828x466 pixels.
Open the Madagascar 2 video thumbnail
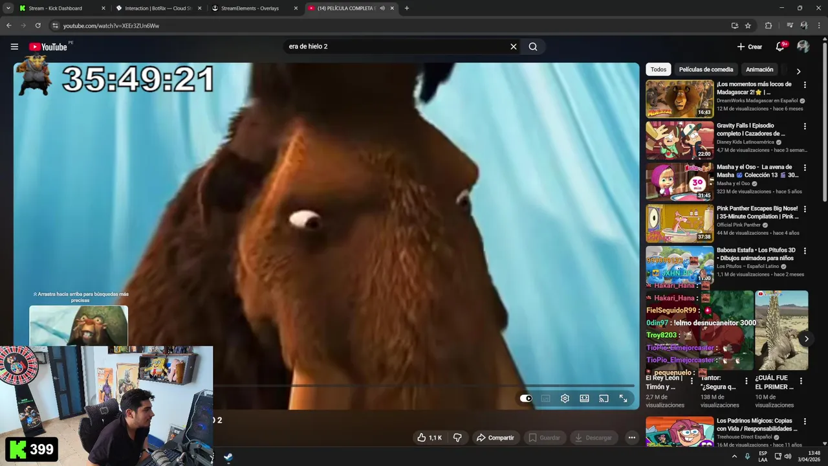679,98
